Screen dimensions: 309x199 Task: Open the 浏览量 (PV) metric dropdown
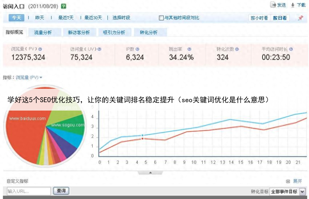coord(29,78)
